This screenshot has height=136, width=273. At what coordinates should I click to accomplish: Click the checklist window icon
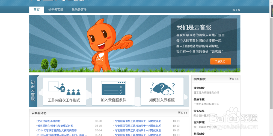(113, 88)
